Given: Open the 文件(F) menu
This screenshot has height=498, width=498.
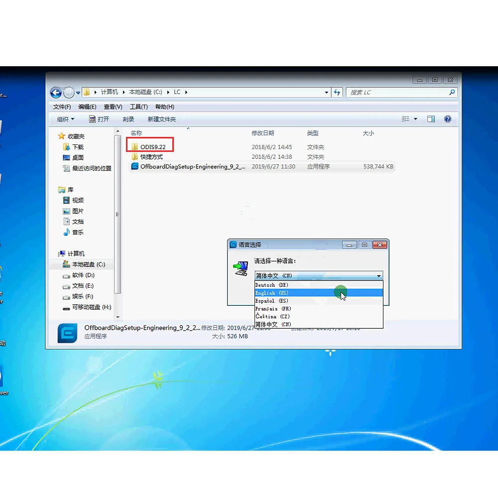Looking at the screenshot, I should [x=62, y=107].
